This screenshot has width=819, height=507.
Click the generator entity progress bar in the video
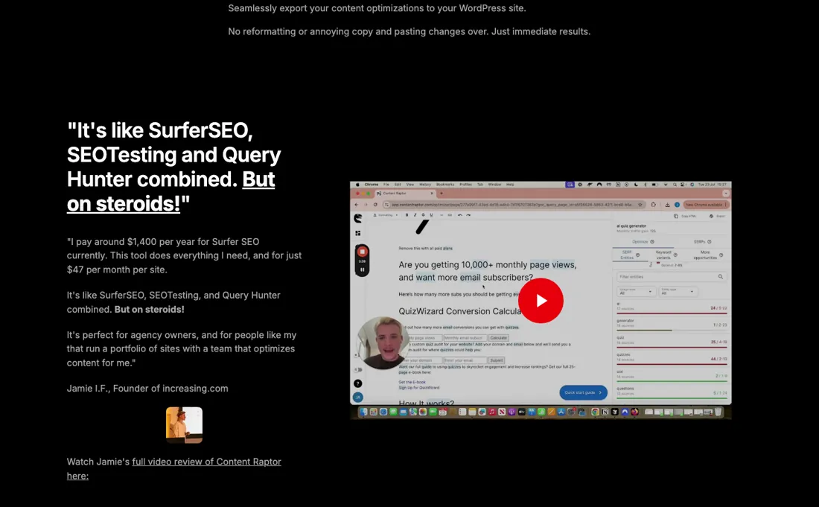(672, 330)
